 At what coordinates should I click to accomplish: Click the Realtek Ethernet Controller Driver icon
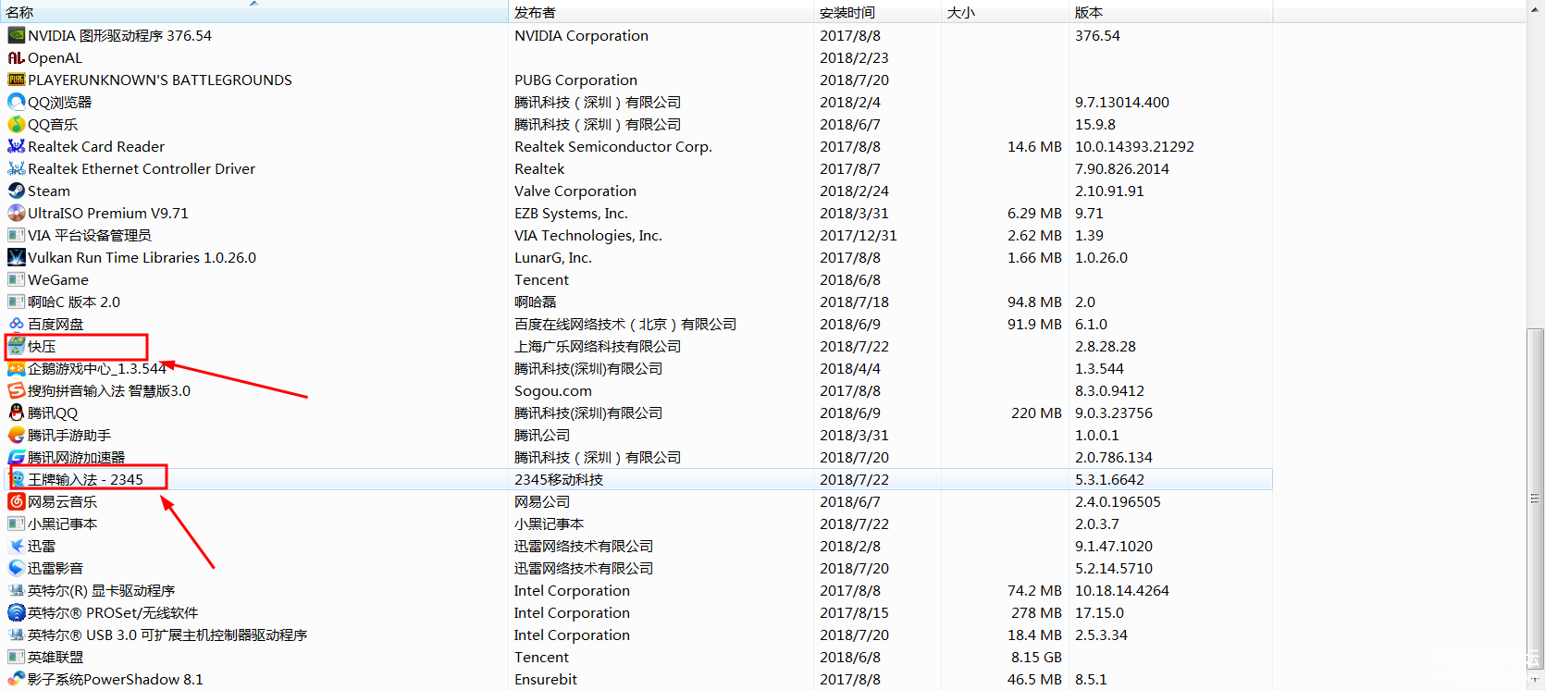(16, 168)
